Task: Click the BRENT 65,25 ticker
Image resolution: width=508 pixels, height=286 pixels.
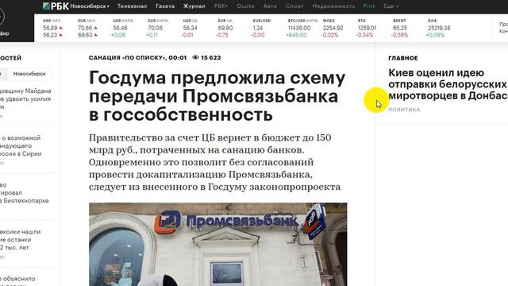Action: 400,28
